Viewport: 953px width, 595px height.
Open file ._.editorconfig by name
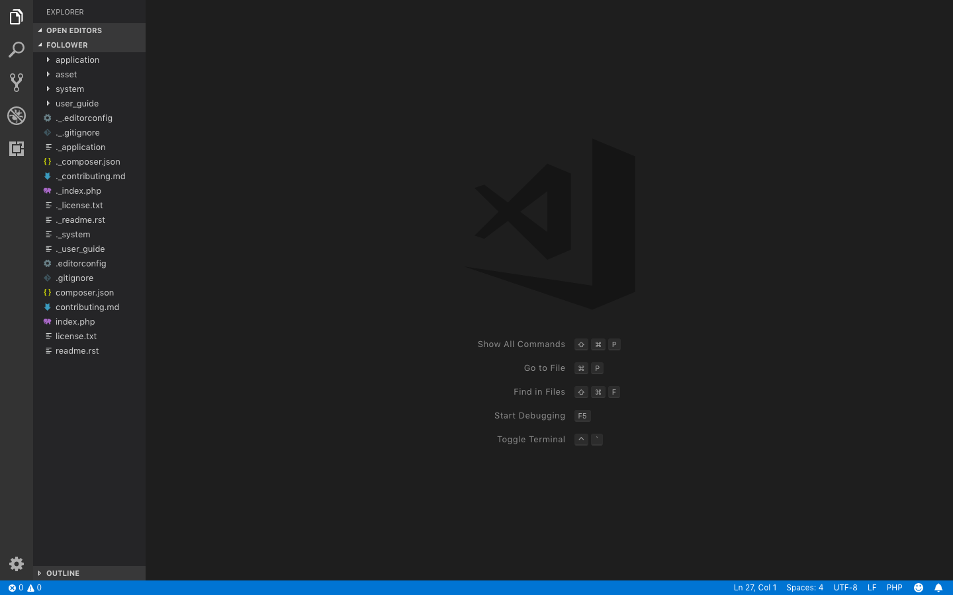[84, 118]
